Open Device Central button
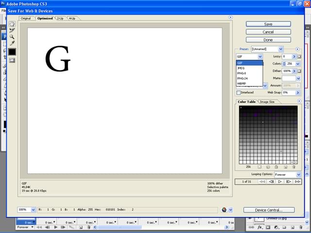The height and width of the screenshot is (233, 311). pos(269,210)
